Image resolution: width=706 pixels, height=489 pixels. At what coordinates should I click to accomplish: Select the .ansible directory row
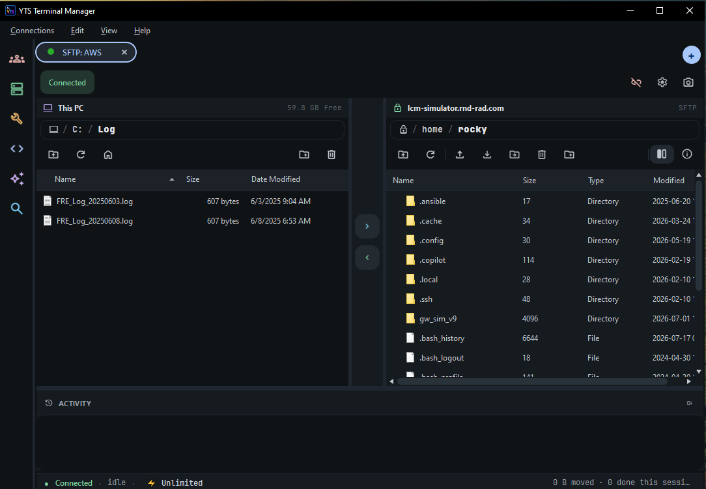(x=542, y=201)
